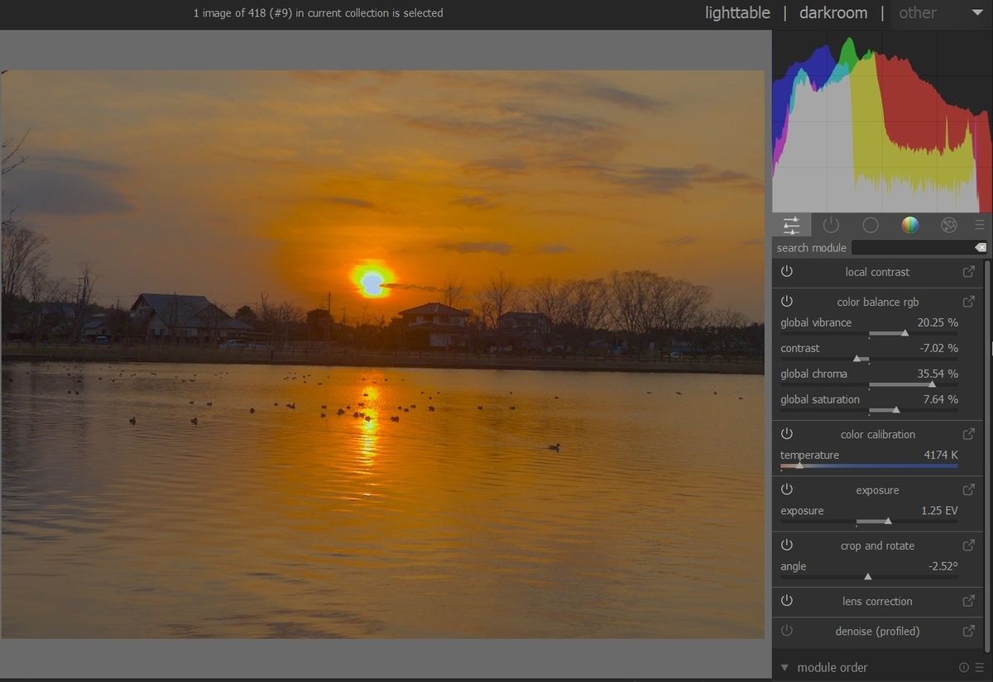Clear the search module field
Image resolution: width=993 pixels, height=682 pixels.
point(981,248)
